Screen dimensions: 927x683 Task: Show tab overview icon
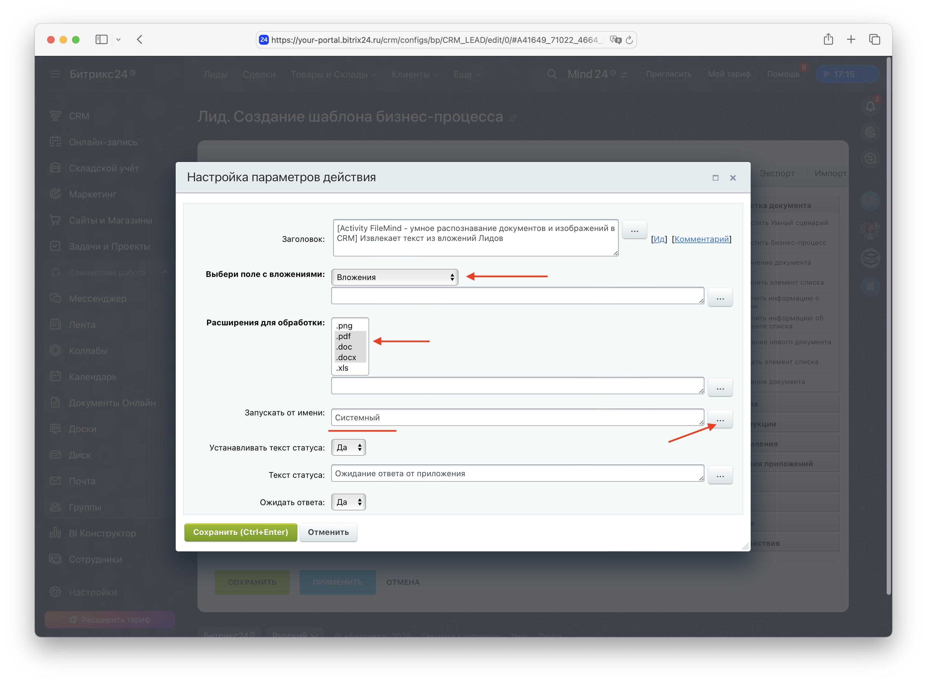875,40
